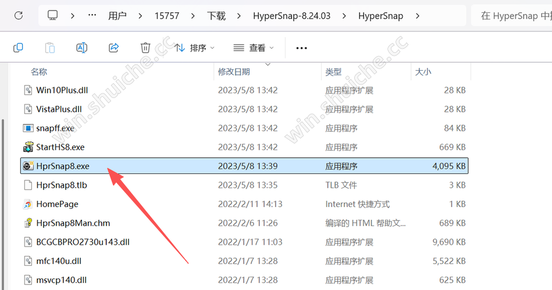Expand chevron after HyperSnap in breadcrumb
This screenshot has height=290, width=552.
pos(417,16)
